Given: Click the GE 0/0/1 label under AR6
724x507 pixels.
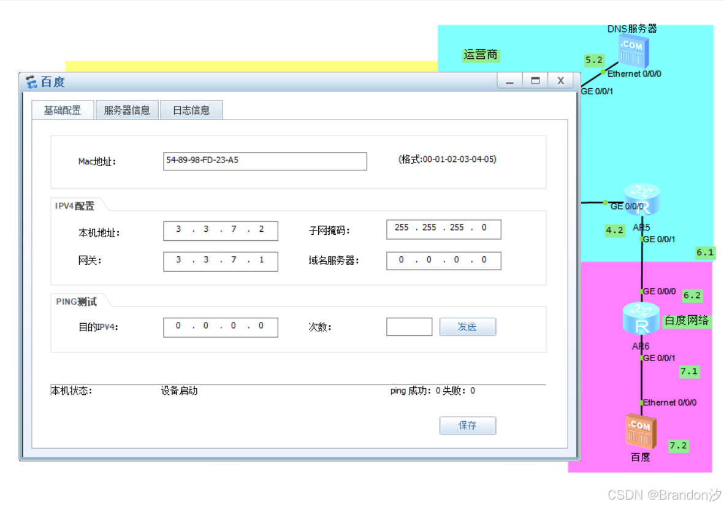Looking at the screenshot, I should [659, 358].
